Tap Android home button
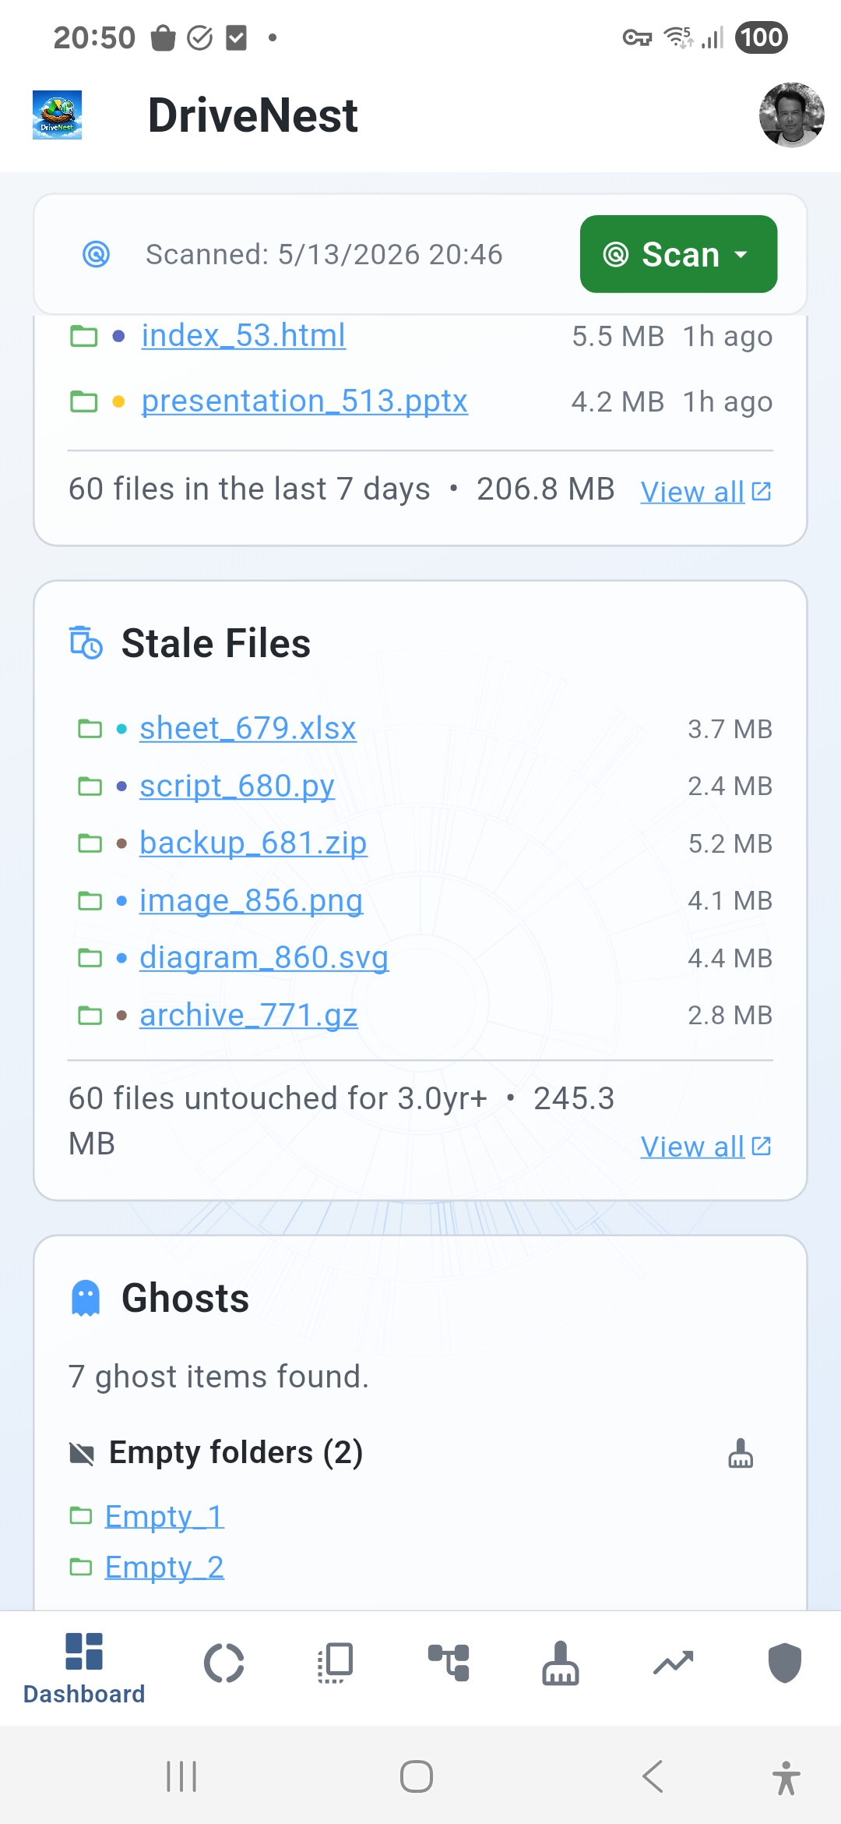 coord(417,1777)
